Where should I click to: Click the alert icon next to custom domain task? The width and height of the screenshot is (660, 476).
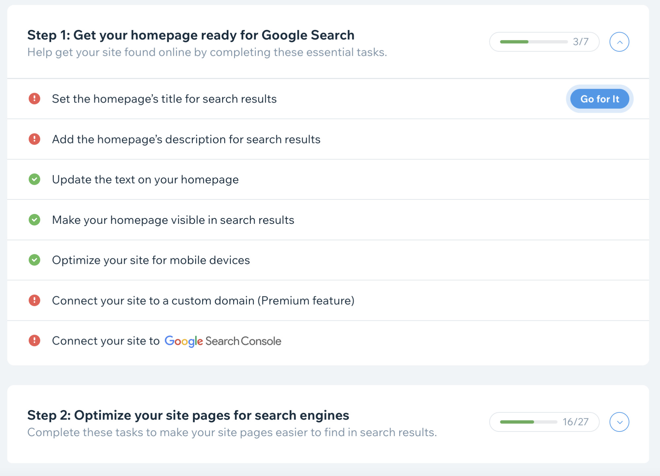point(34,301)
